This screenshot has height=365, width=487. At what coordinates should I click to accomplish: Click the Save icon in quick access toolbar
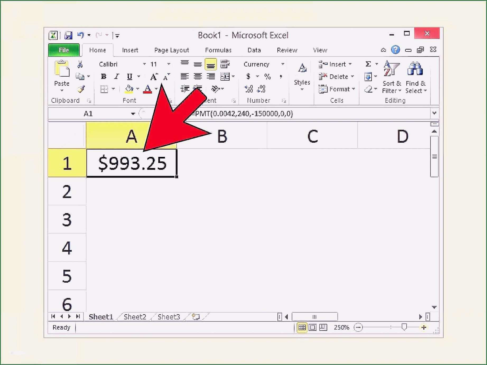pos(68,35)
